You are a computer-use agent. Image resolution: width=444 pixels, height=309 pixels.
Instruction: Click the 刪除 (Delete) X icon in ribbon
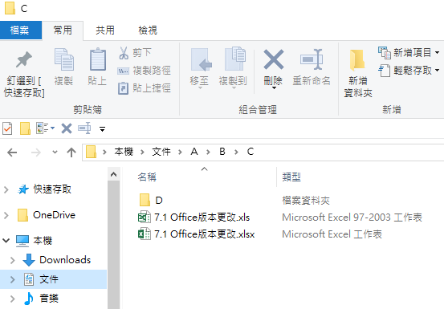pos(273,59)
